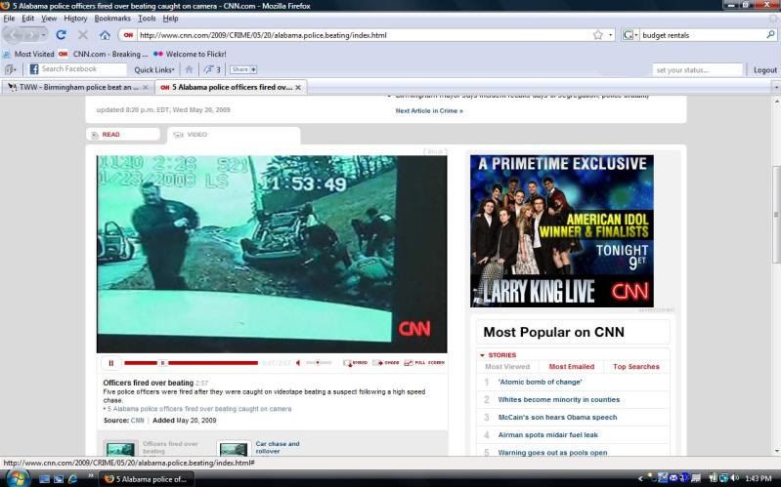Click the Facebook logo in the toolbar

click(x=34, y=69)
